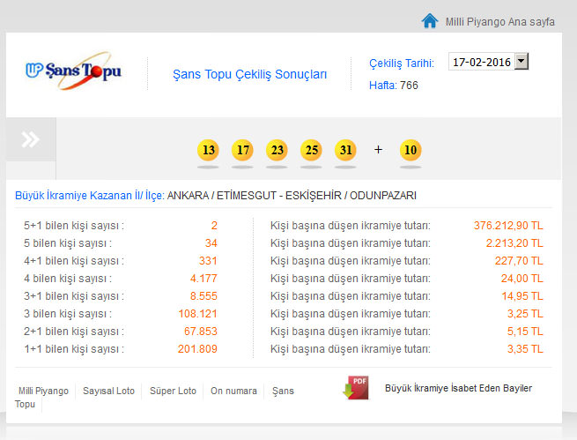Click the prize amount 24,00 TL
Screen dimensions: 577x440
tap(522, 279)
